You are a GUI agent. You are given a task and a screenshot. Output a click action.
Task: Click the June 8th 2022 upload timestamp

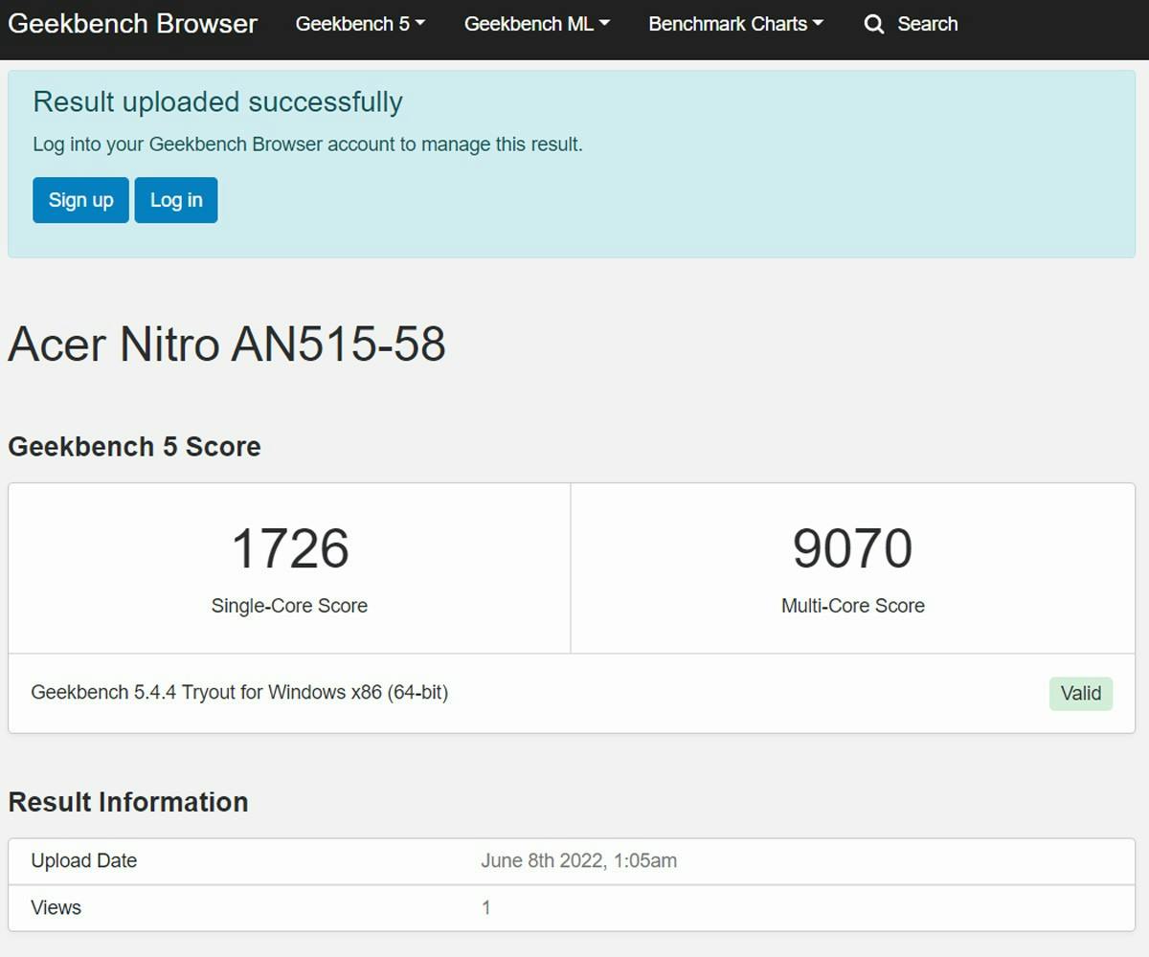click(x=578, y=860)
